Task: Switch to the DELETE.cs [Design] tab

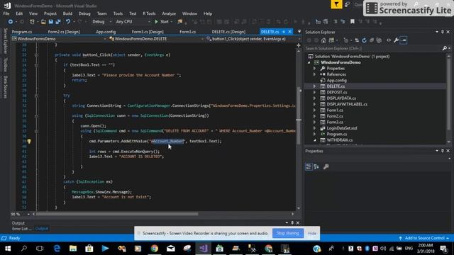Action: point(228,32)
